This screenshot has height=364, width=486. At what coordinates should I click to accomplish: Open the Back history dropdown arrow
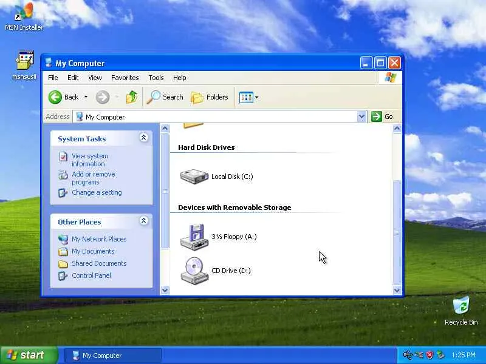pyautogui.click(x=86, y=97)
